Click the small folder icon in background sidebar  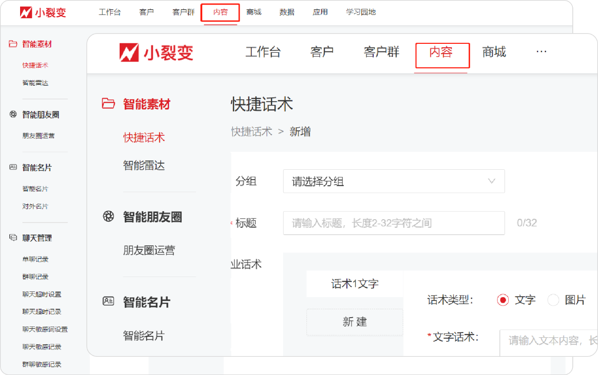pos(13,44)
